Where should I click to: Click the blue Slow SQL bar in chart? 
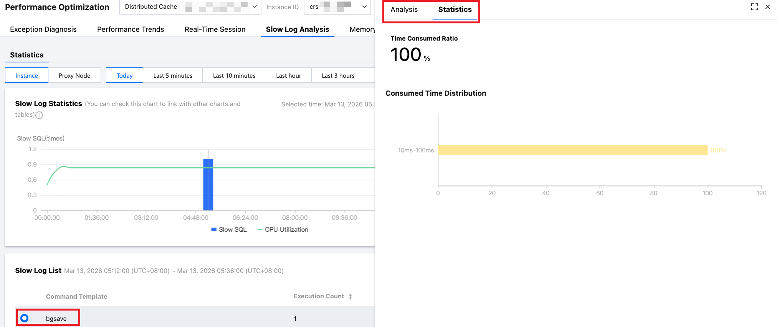(208, 185)
